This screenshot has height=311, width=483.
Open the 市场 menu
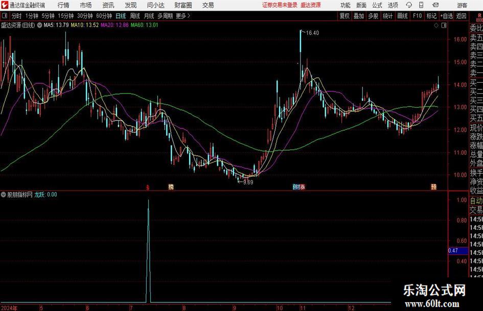86,5
